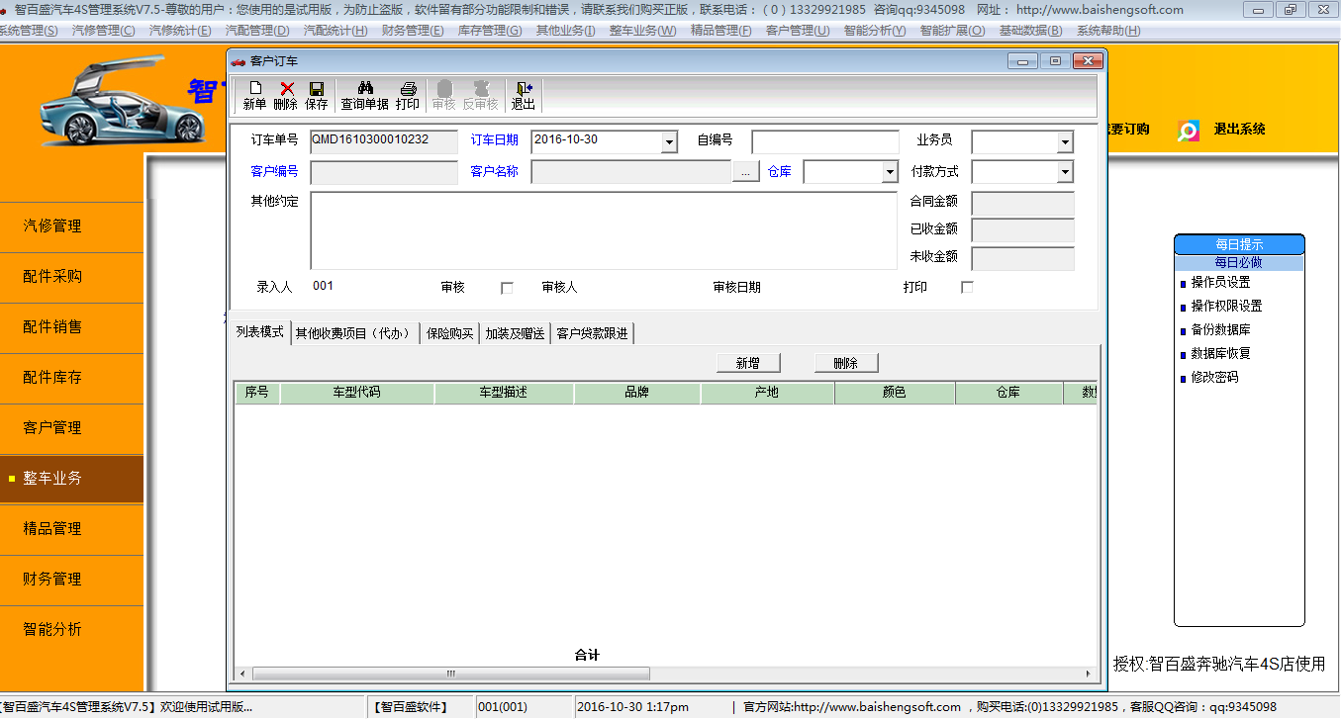This screenshot has height=719, width=1341.
Task: Click the customer lookup ellipsis button
Action: 745,172
